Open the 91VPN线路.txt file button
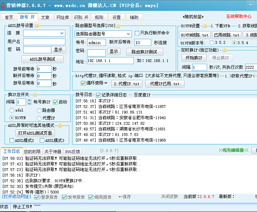Viewport: 257px width, 212px height. click(x=195, y=35)
